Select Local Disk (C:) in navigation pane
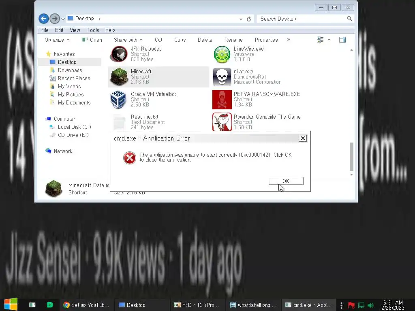This screenshot has height=311, width=415. pos(75,127)
